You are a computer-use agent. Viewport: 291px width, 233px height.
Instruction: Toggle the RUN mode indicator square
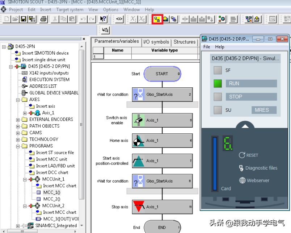(x=218, y=83)
